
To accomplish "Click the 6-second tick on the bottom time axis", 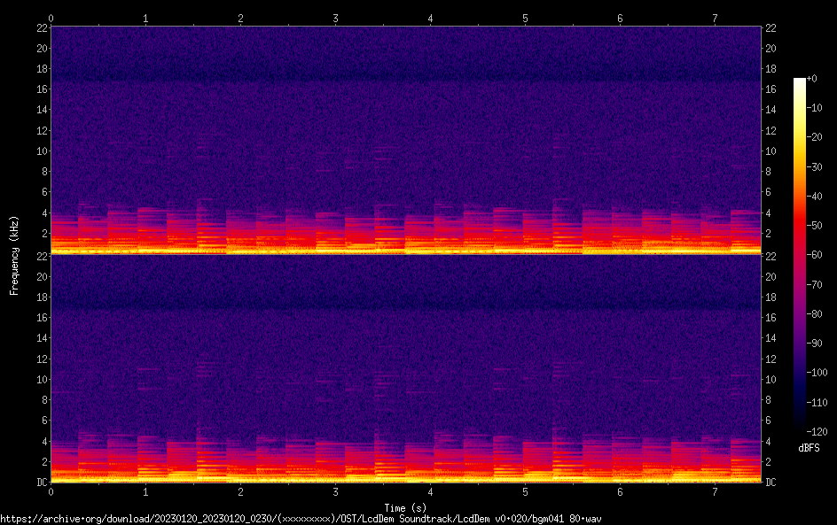I will click(x=620, y=491).
